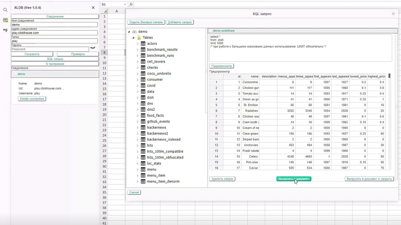Click the menu_item_denorm table icon
The image size is (401, 225).
[x=143, y=182]
